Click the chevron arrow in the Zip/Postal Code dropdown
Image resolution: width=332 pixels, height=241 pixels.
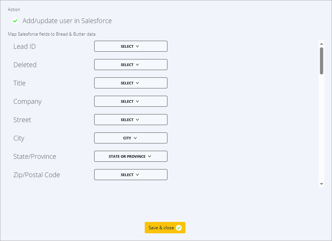(x=137, y=175)
